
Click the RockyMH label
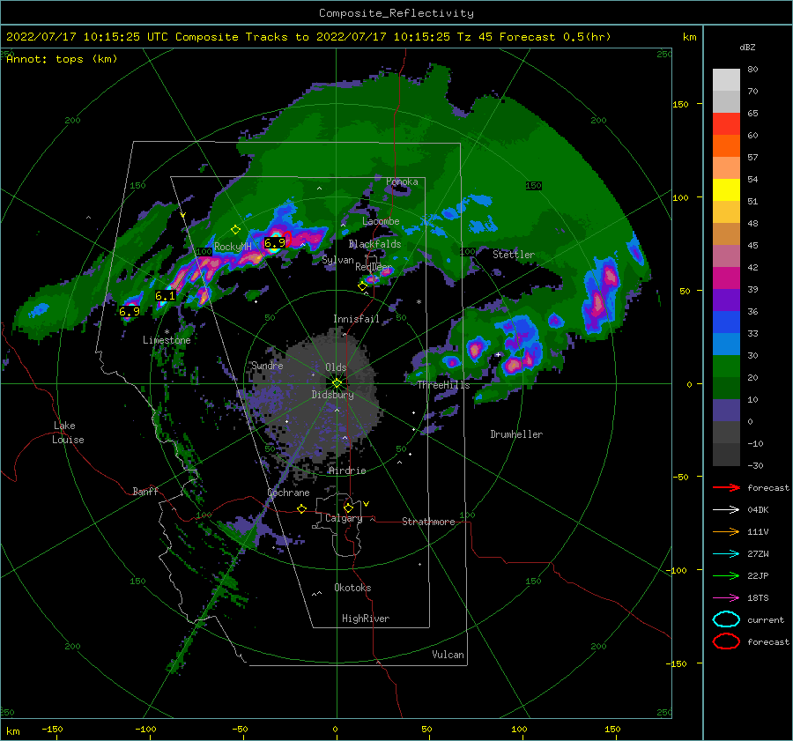[233, 248]
